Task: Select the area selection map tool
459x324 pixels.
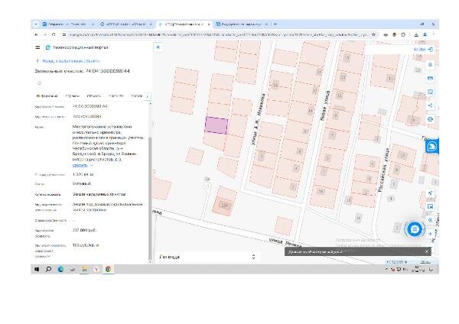Action: 430,92
